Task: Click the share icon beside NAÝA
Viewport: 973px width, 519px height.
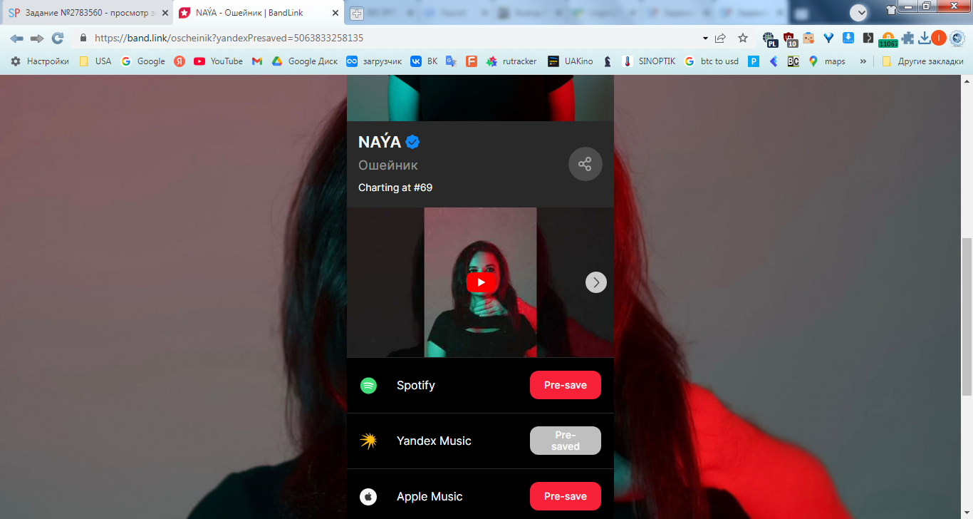Action: pyautogui.click(x=585, y=164)
